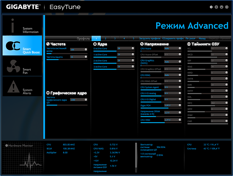233x176 pixels.
Task: Open CPU I/O Digital dropdown
Action: coord(180,99)
